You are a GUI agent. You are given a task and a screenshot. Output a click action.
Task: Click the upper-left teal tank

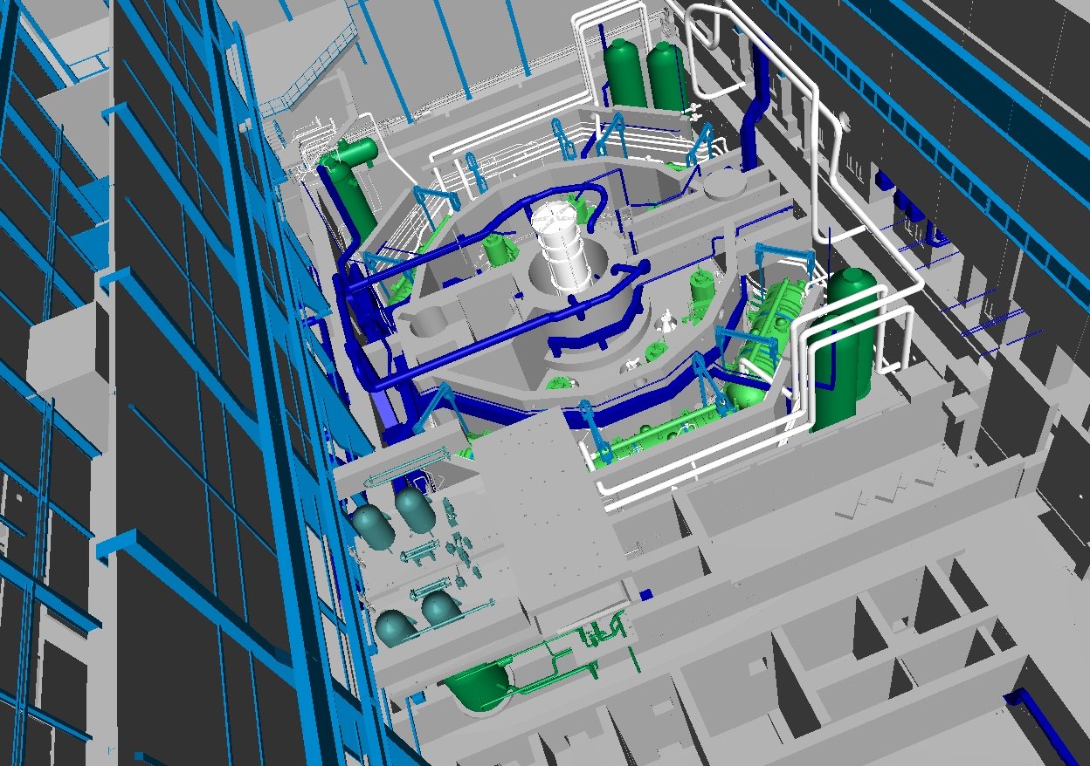click(374, 527)
